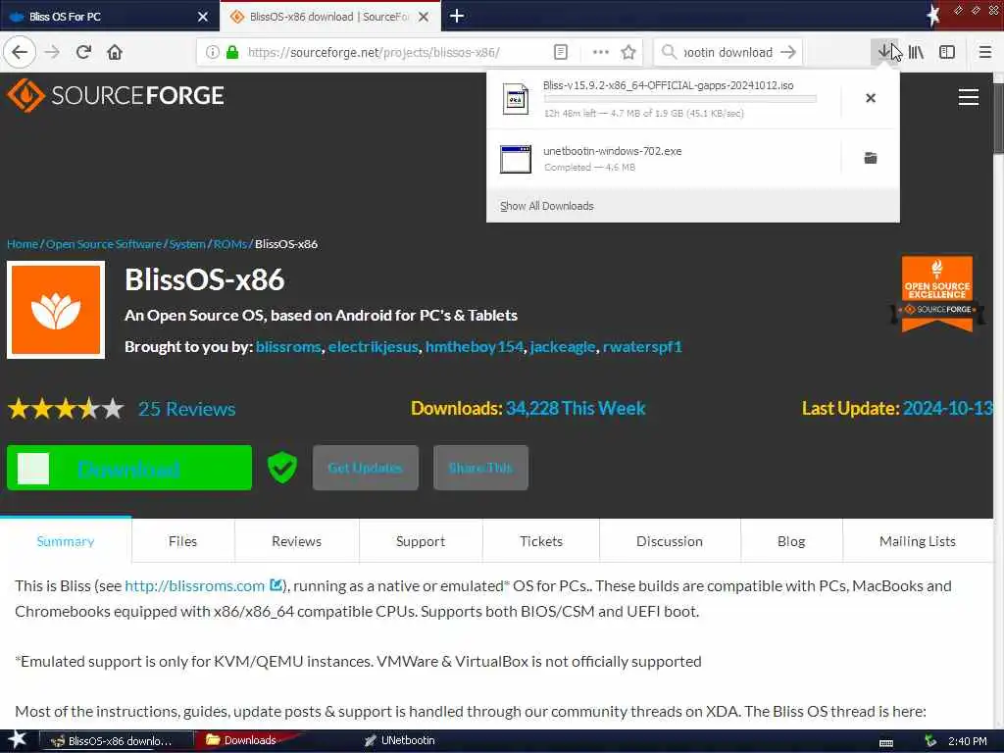
Task: Click the browser forward arrow
Action: pyautogui.click(x=52, y=52)
